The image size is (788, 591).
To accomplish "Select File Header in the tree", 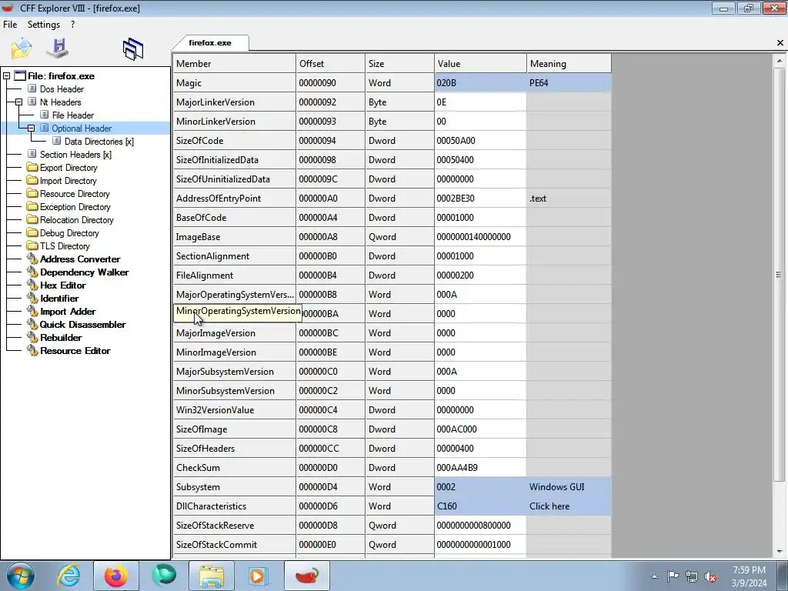I will click(x=73, y=115).
